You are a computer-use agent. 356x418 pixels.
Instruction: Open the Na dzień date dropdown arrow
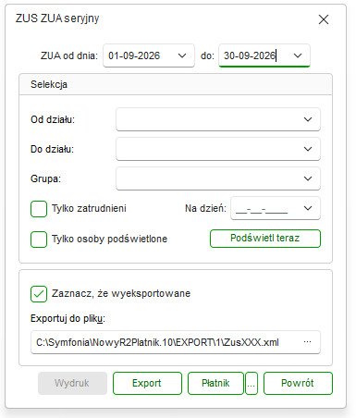point(308,208)
